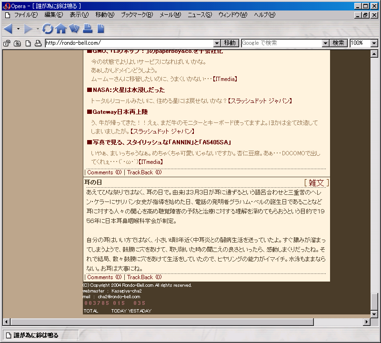Click the Google で検索 search field
This screenshot has height=343, width=381.
[x=282, y=43]
